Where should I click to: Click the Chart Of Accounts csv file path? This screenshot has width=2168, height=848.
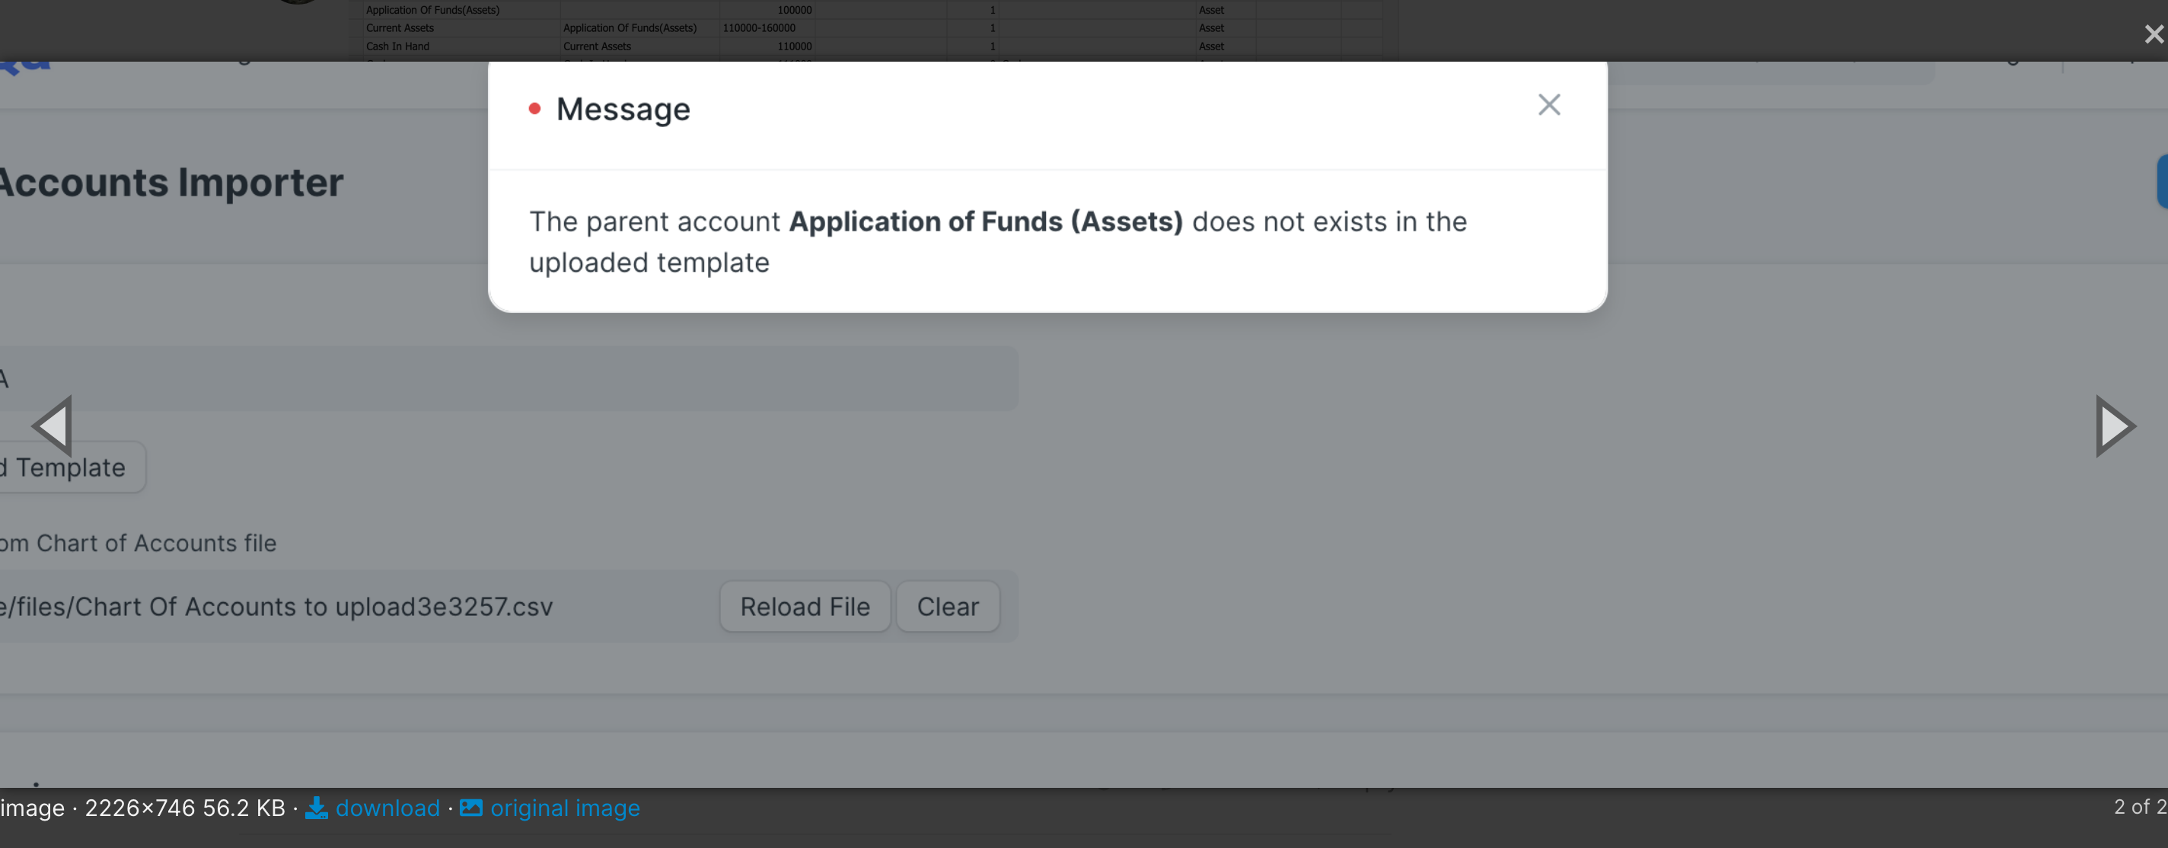coord(276,606)
